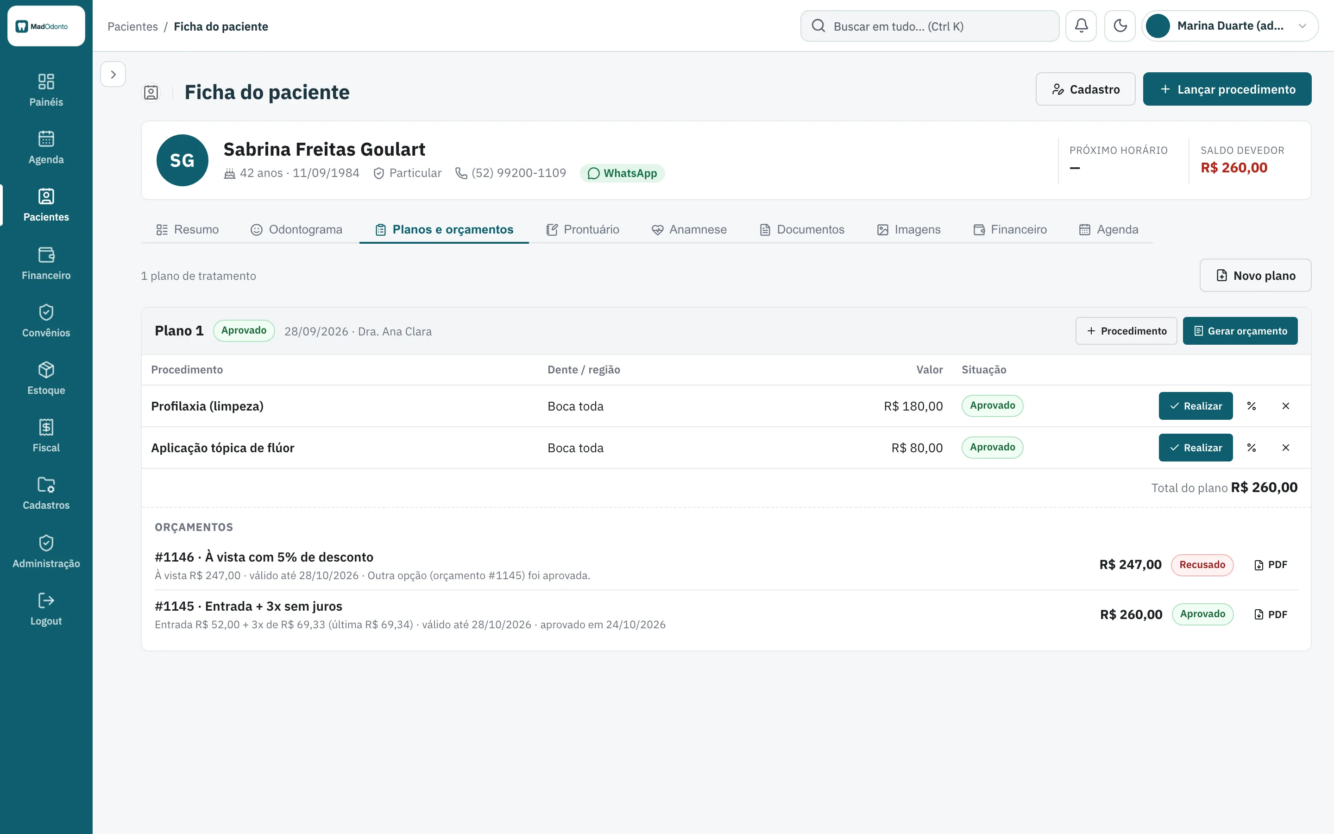
Task: Toggle dark mode moon icon
Action: [1120, 26]
